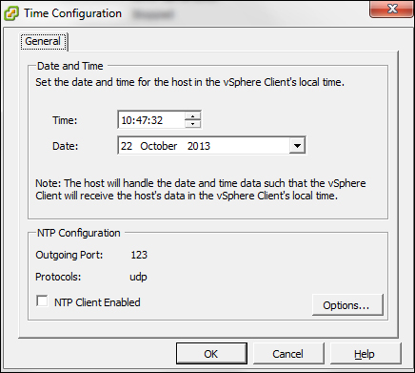The image size is (415, 373).
Task: Confirm with the OK button
Action: point(211,354)
